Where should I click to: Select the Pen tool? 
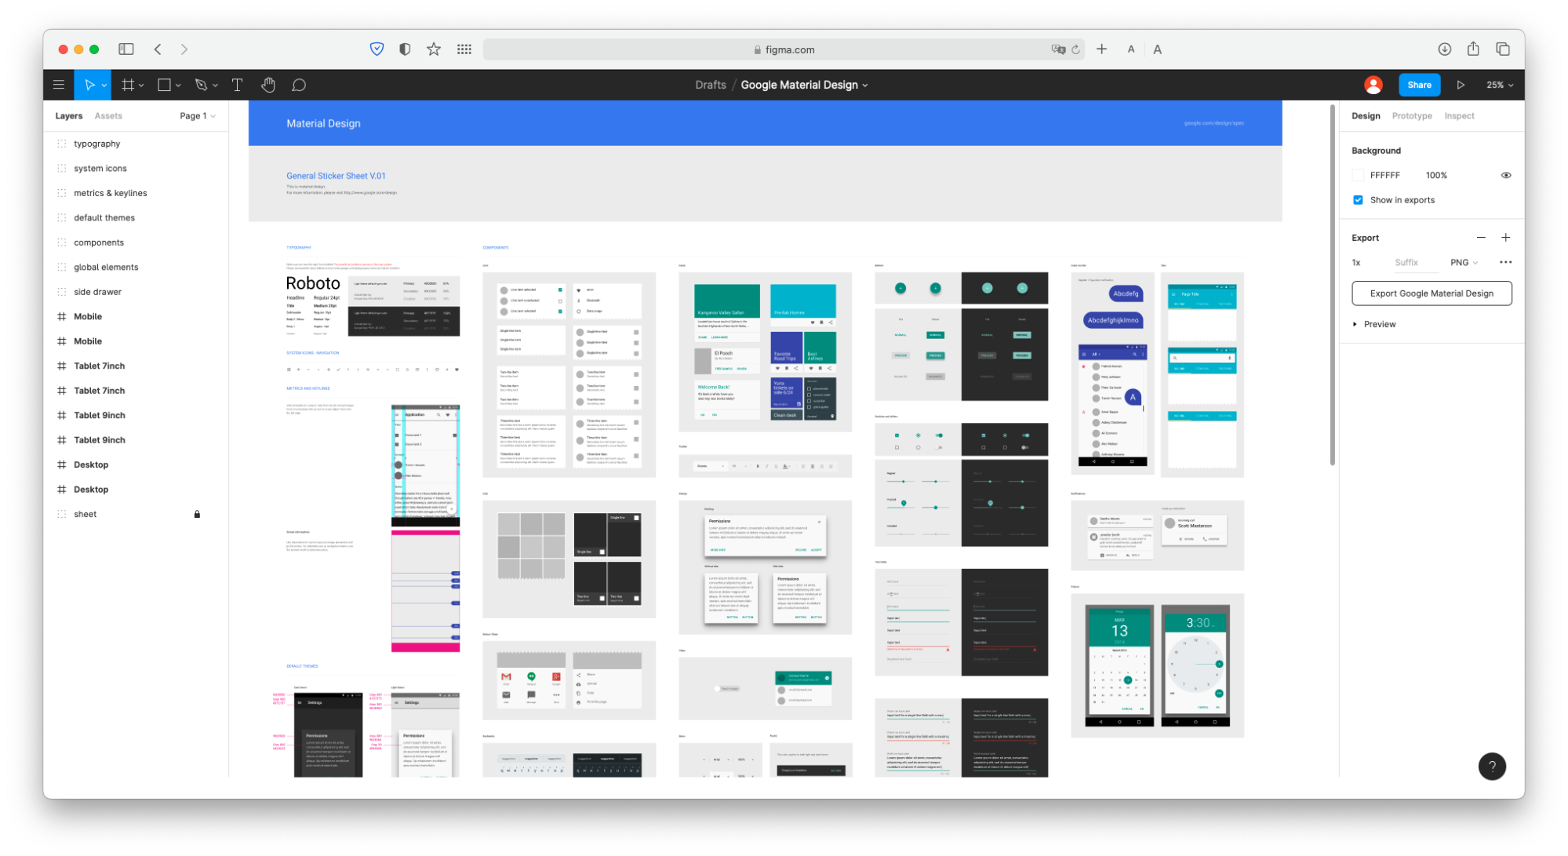[201, 85]
